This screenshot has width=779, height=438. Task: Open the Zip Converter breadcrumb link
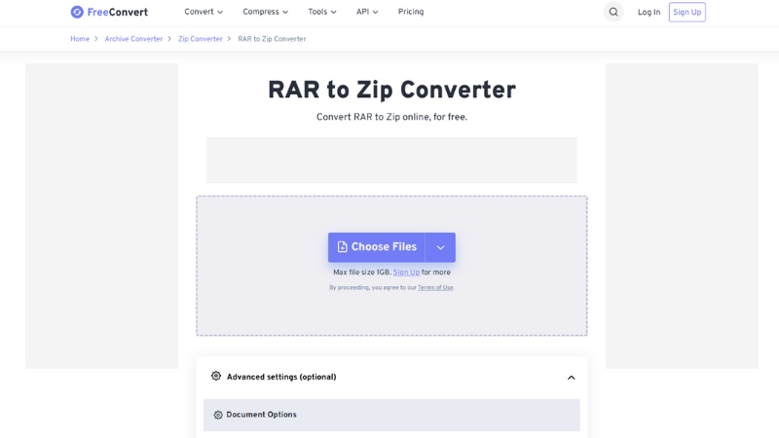point(201,39)
